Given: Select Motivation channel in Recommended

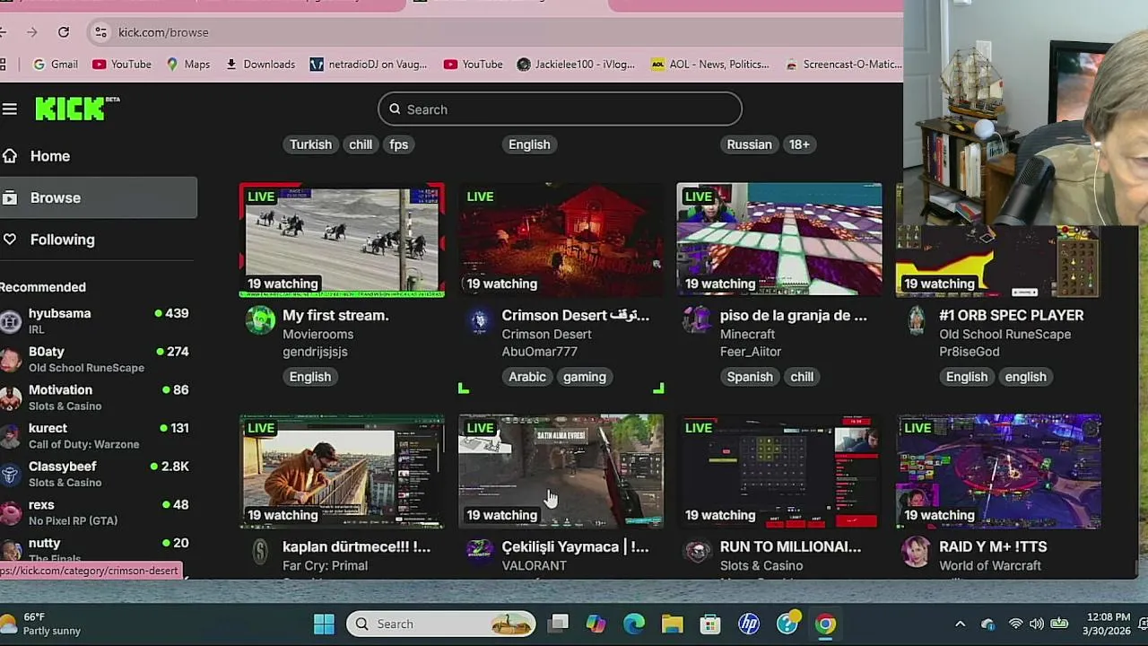Looking at the screenshot, I should 94,397.
